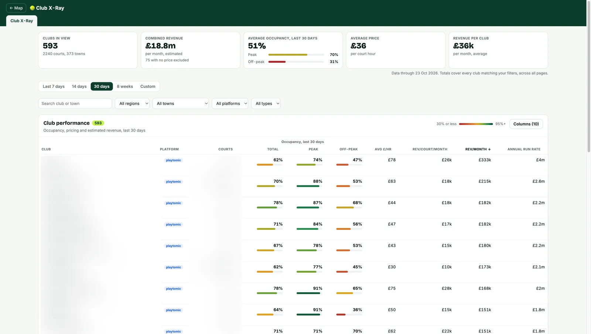Open the All types dropdown
591x334 pixels.
(266, 103)
